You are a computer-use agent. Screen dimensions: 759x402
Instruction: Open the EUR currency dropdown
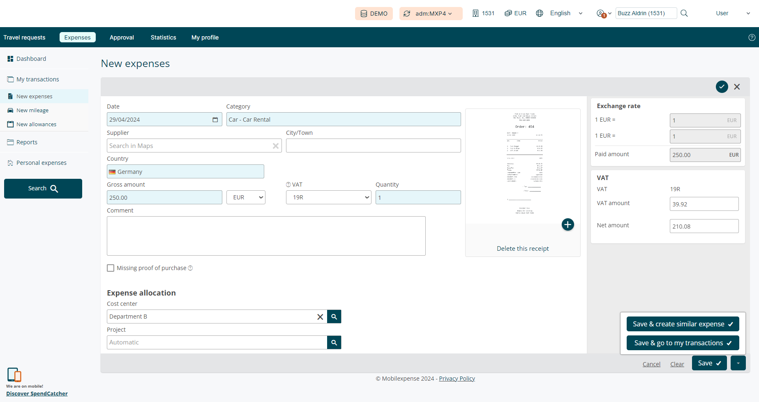click(x=246, y=197)
